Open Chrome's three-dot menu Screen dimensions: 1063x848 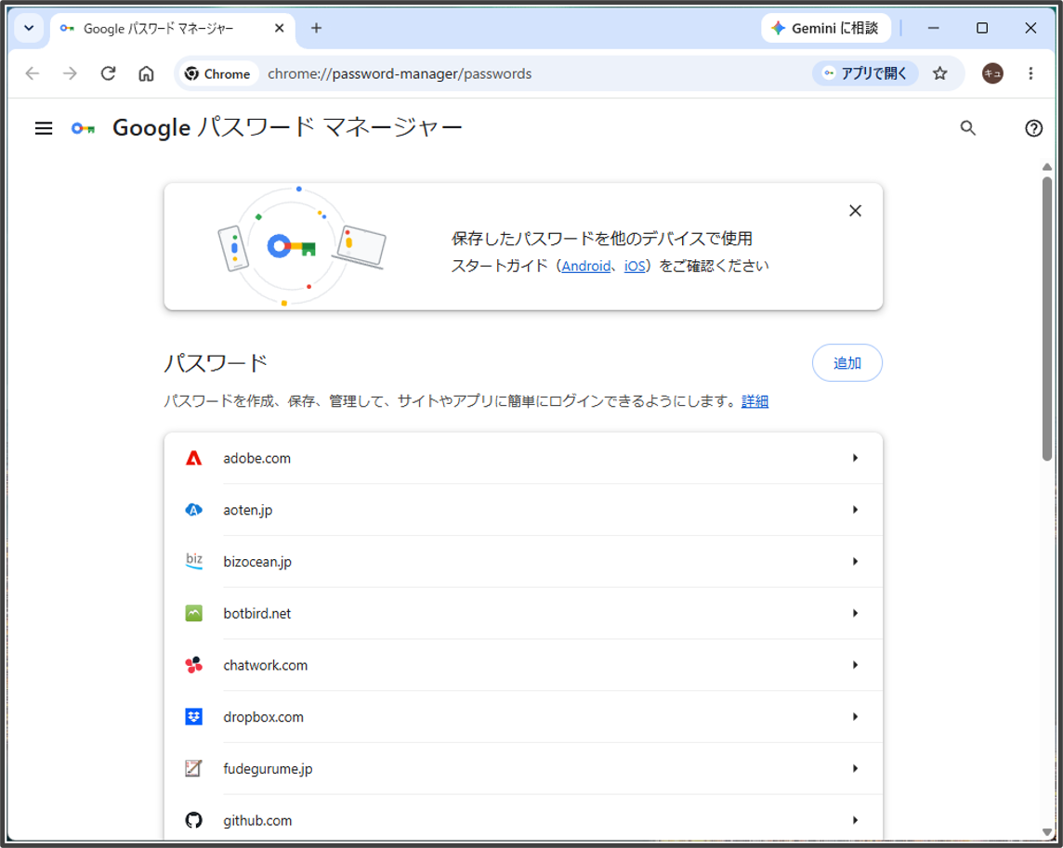click(x=1030, y=73)
